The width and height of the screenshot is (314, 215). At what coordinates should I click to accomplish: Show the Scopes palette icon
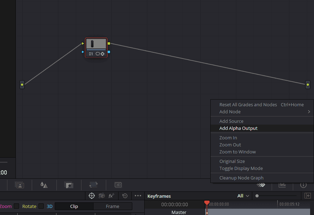pos(282,185)
